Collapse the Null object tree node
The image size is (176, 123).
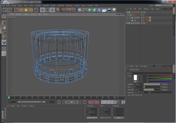pos(129,15)
